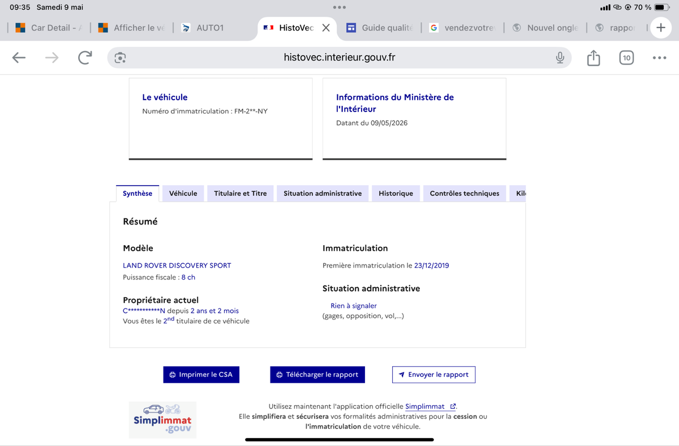This screenshot has width=679, height=446.
Task: Open the Contrôles techniques tab
Action: (x=465, y=194)
